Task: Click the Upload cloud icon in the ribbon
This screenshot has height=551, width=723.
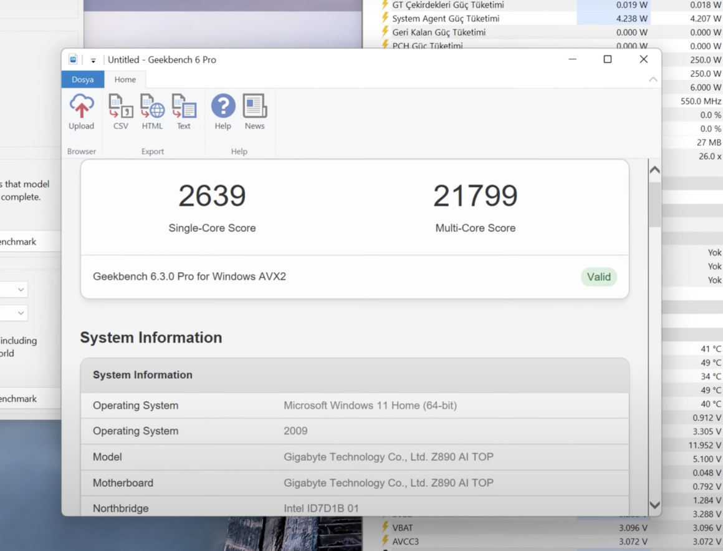Action: point(82,106)
